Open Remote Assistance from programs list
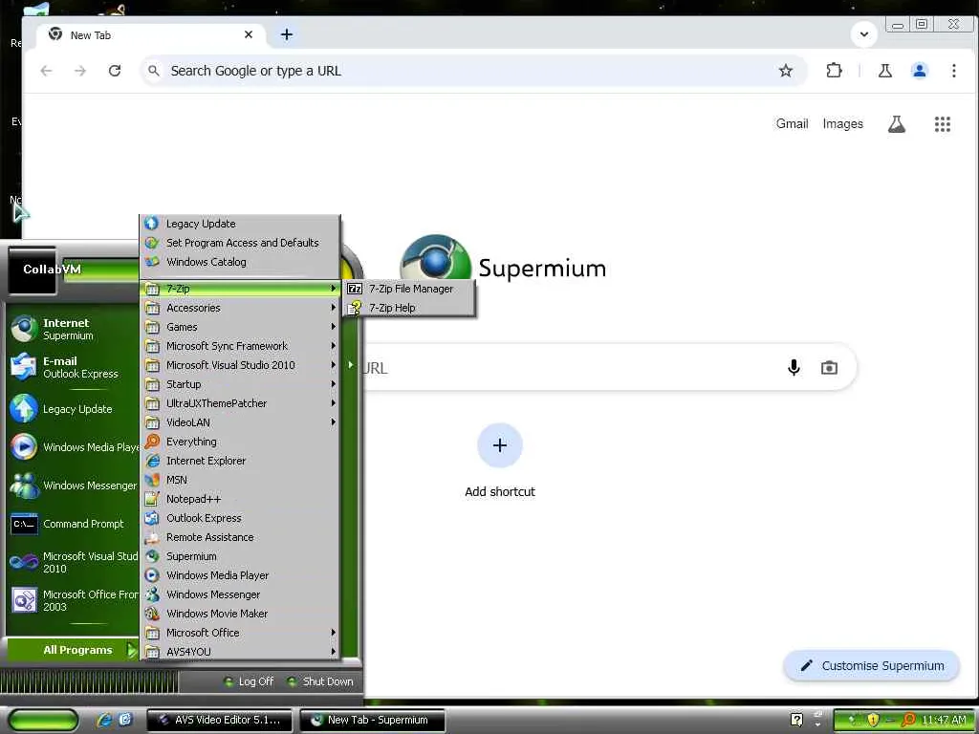 (x=240, y=537)
